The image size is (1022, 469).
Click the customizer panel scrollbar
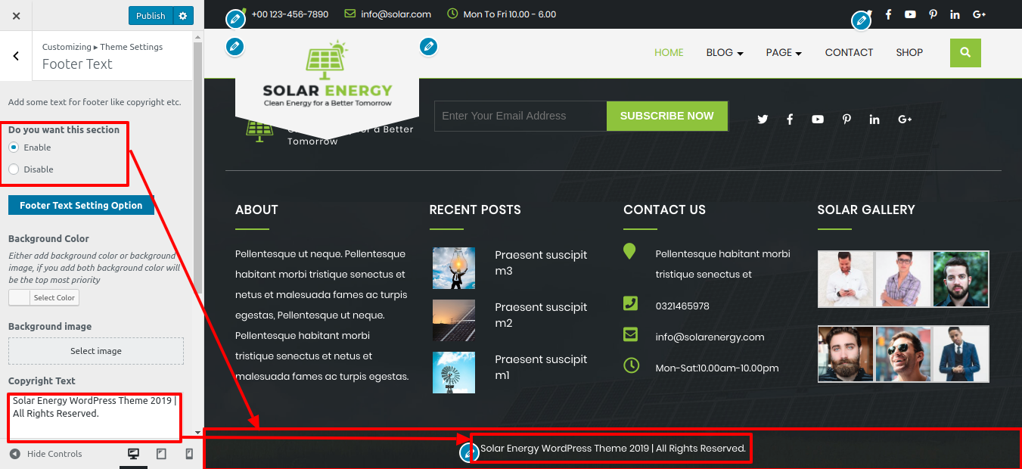(197, 166)
